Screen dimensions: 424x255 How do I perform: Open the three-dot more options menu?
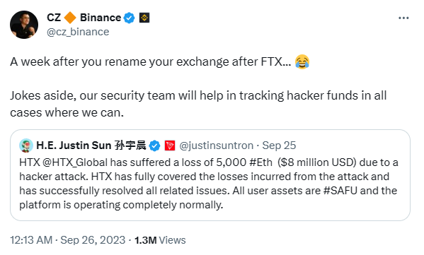403,18
